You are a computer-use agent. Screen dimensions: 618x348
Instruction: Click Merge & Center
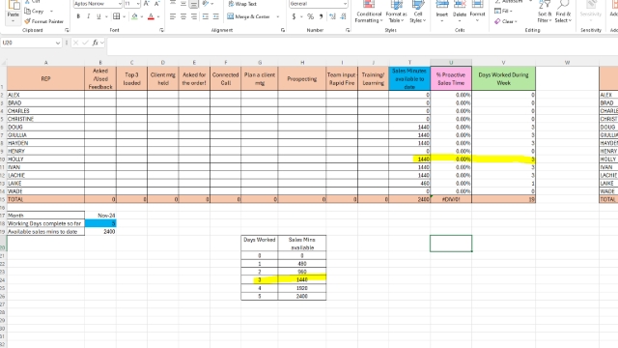[x=249, y=16]
